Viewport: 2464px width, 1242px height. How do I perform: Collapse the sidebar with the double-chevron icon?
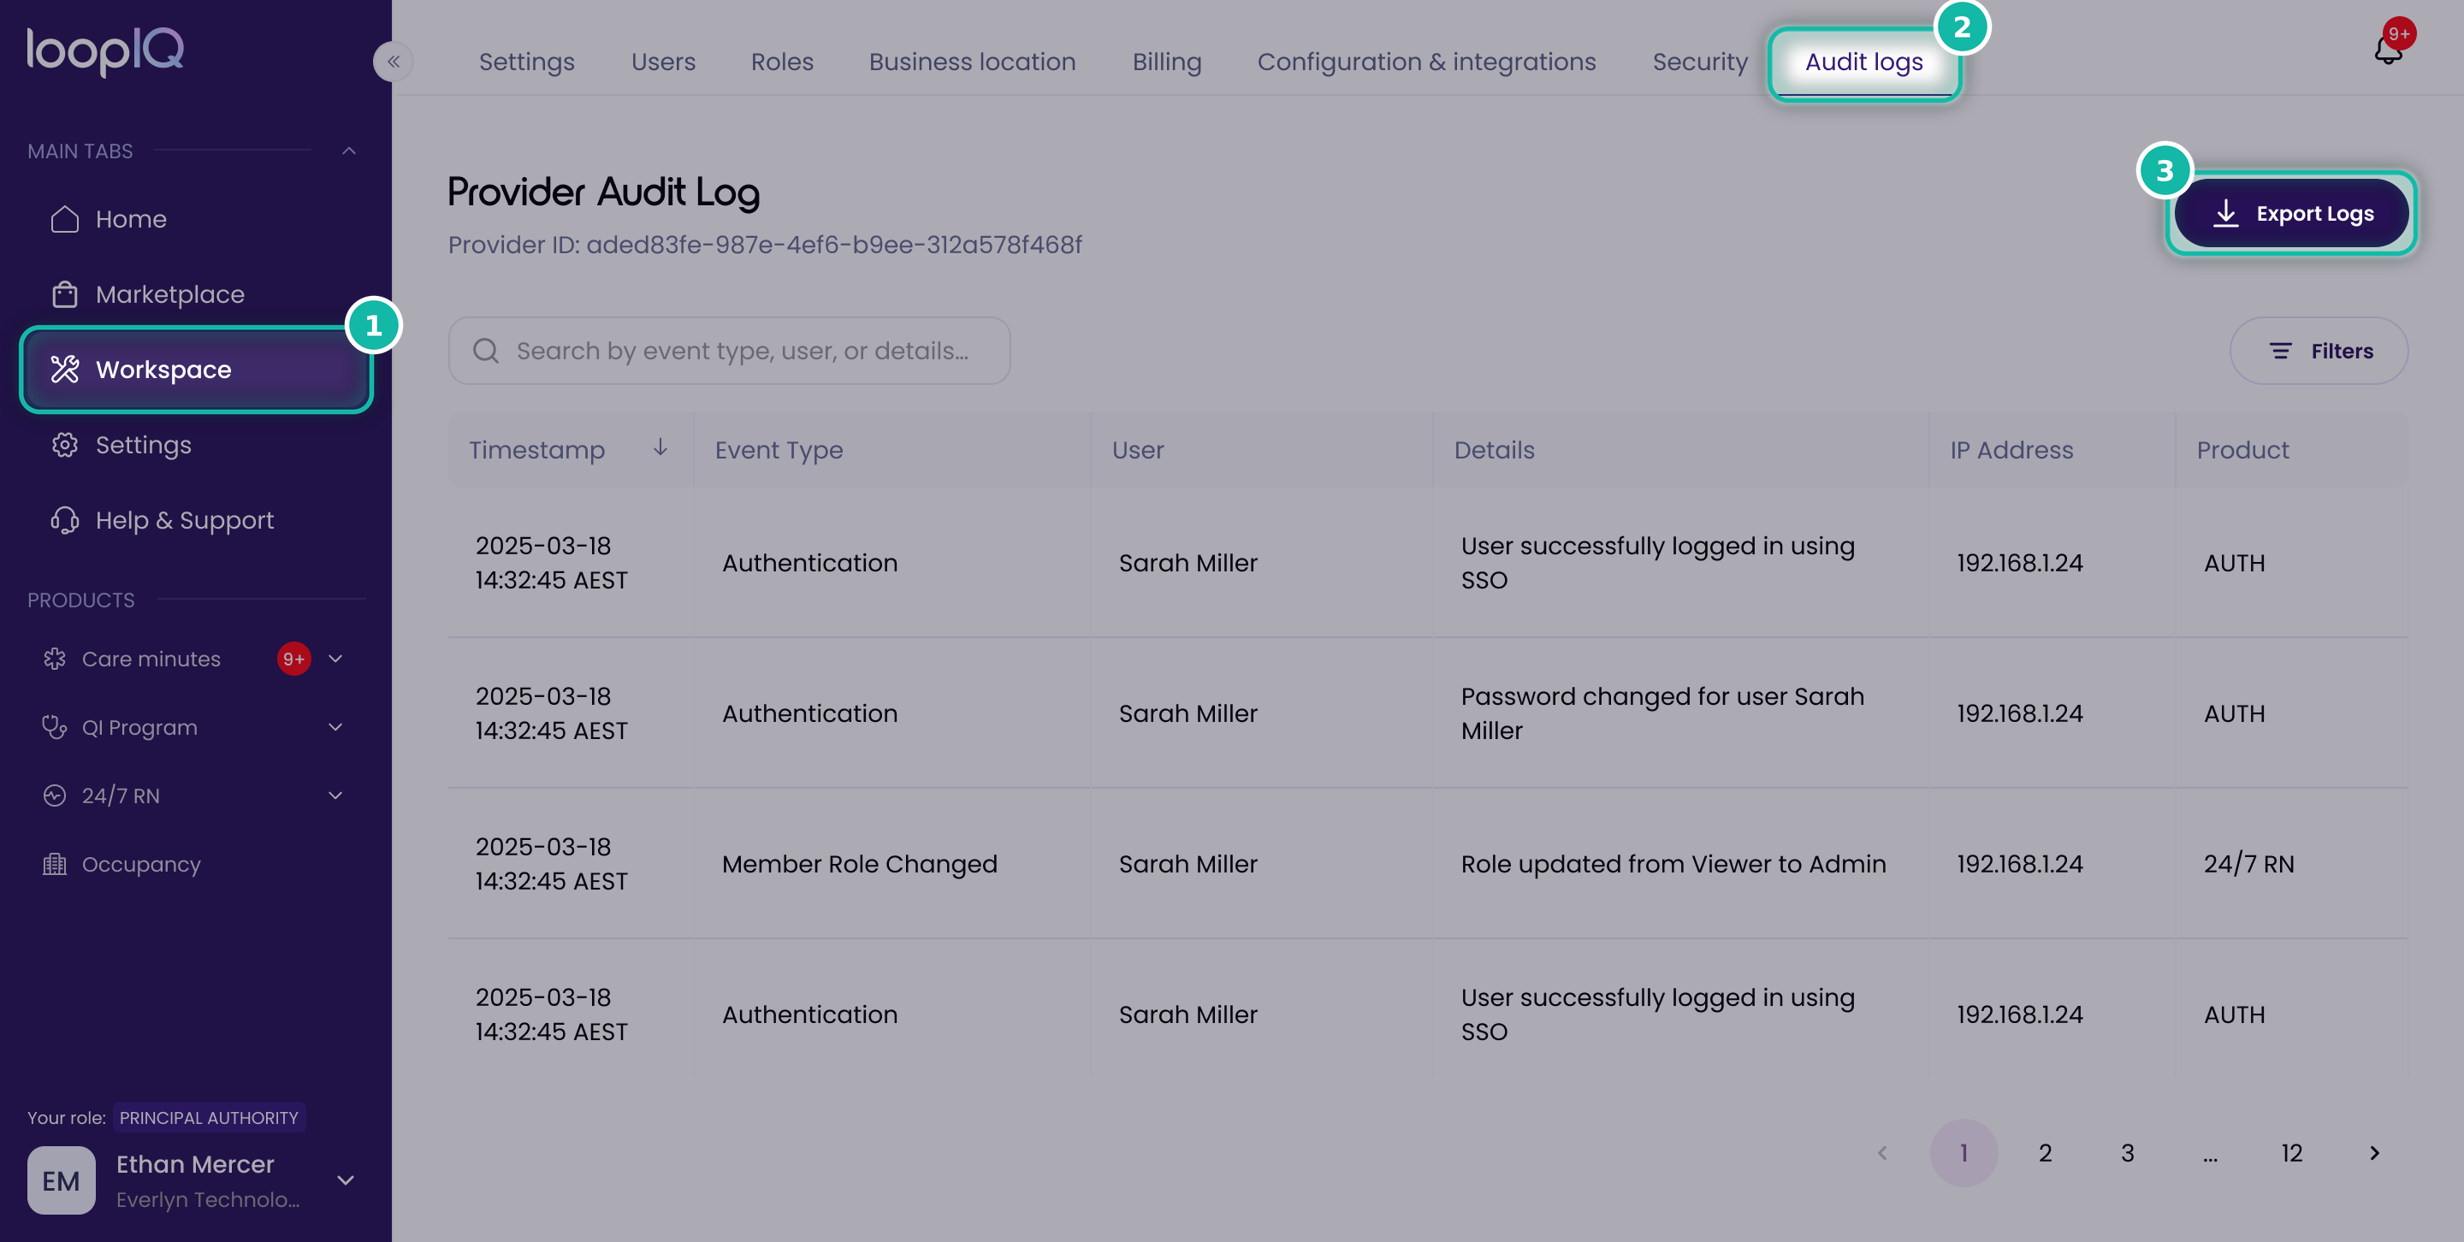pos(394,62)
